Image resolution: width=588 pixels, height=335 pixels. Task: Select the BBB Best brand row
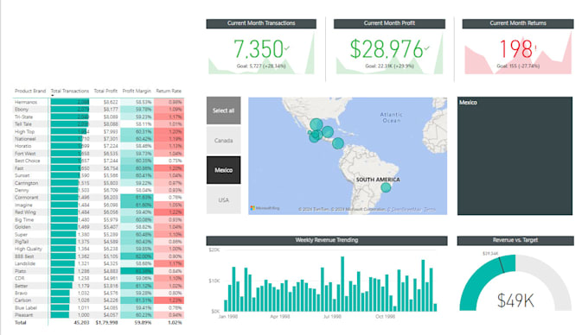point(99,256)
